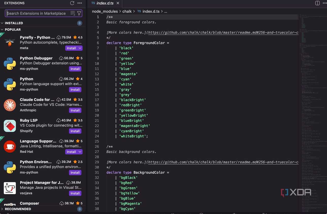Click the EXTENSIONS panel title
This screenshot has width=327, height=214.
[x=14, y=3]
